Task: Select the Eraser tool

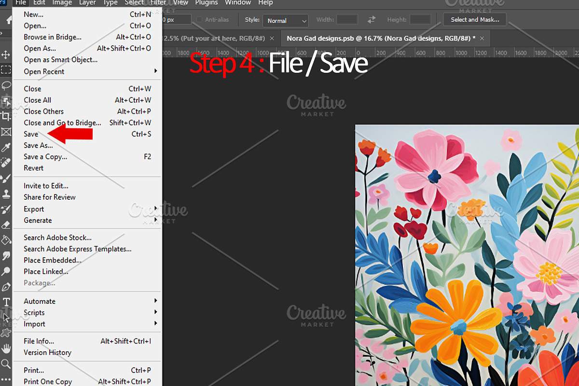Action: 6,224
